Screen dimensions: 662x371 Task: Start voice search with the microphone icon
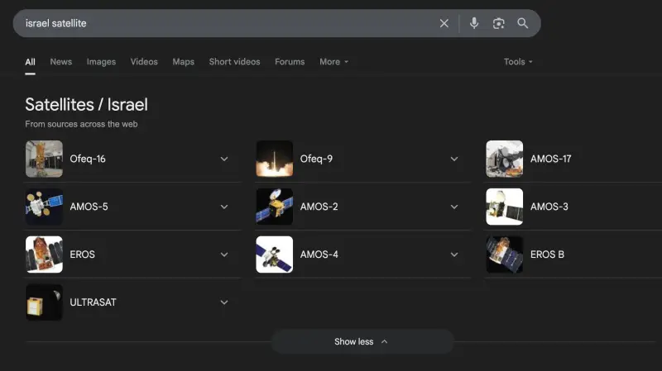474,23
